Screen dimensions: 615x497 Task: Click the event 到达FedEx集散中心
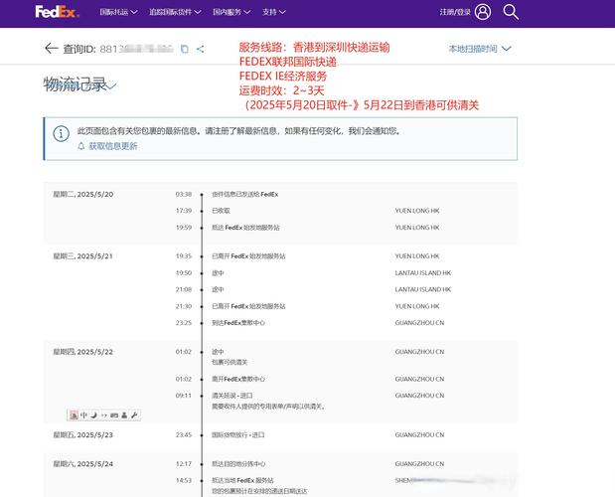pyautogui.click(x=238, y=323)
